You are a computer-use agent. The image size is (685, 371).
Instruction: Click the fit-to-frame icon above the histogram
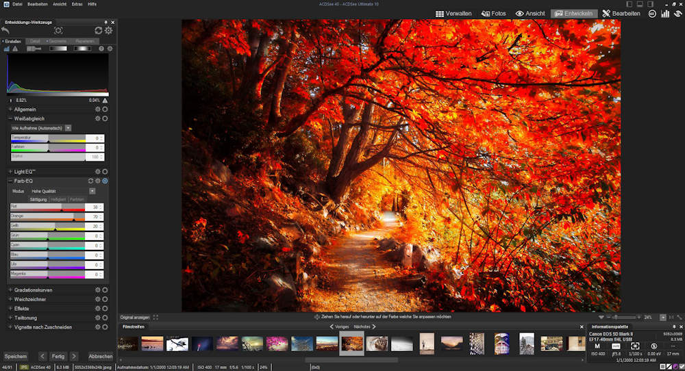click(x=58, y=31)
